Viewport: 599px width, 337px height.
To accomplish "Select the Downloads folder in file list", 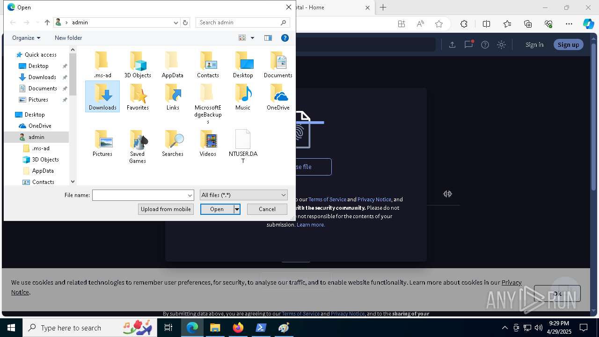I will tap(102, 96).
